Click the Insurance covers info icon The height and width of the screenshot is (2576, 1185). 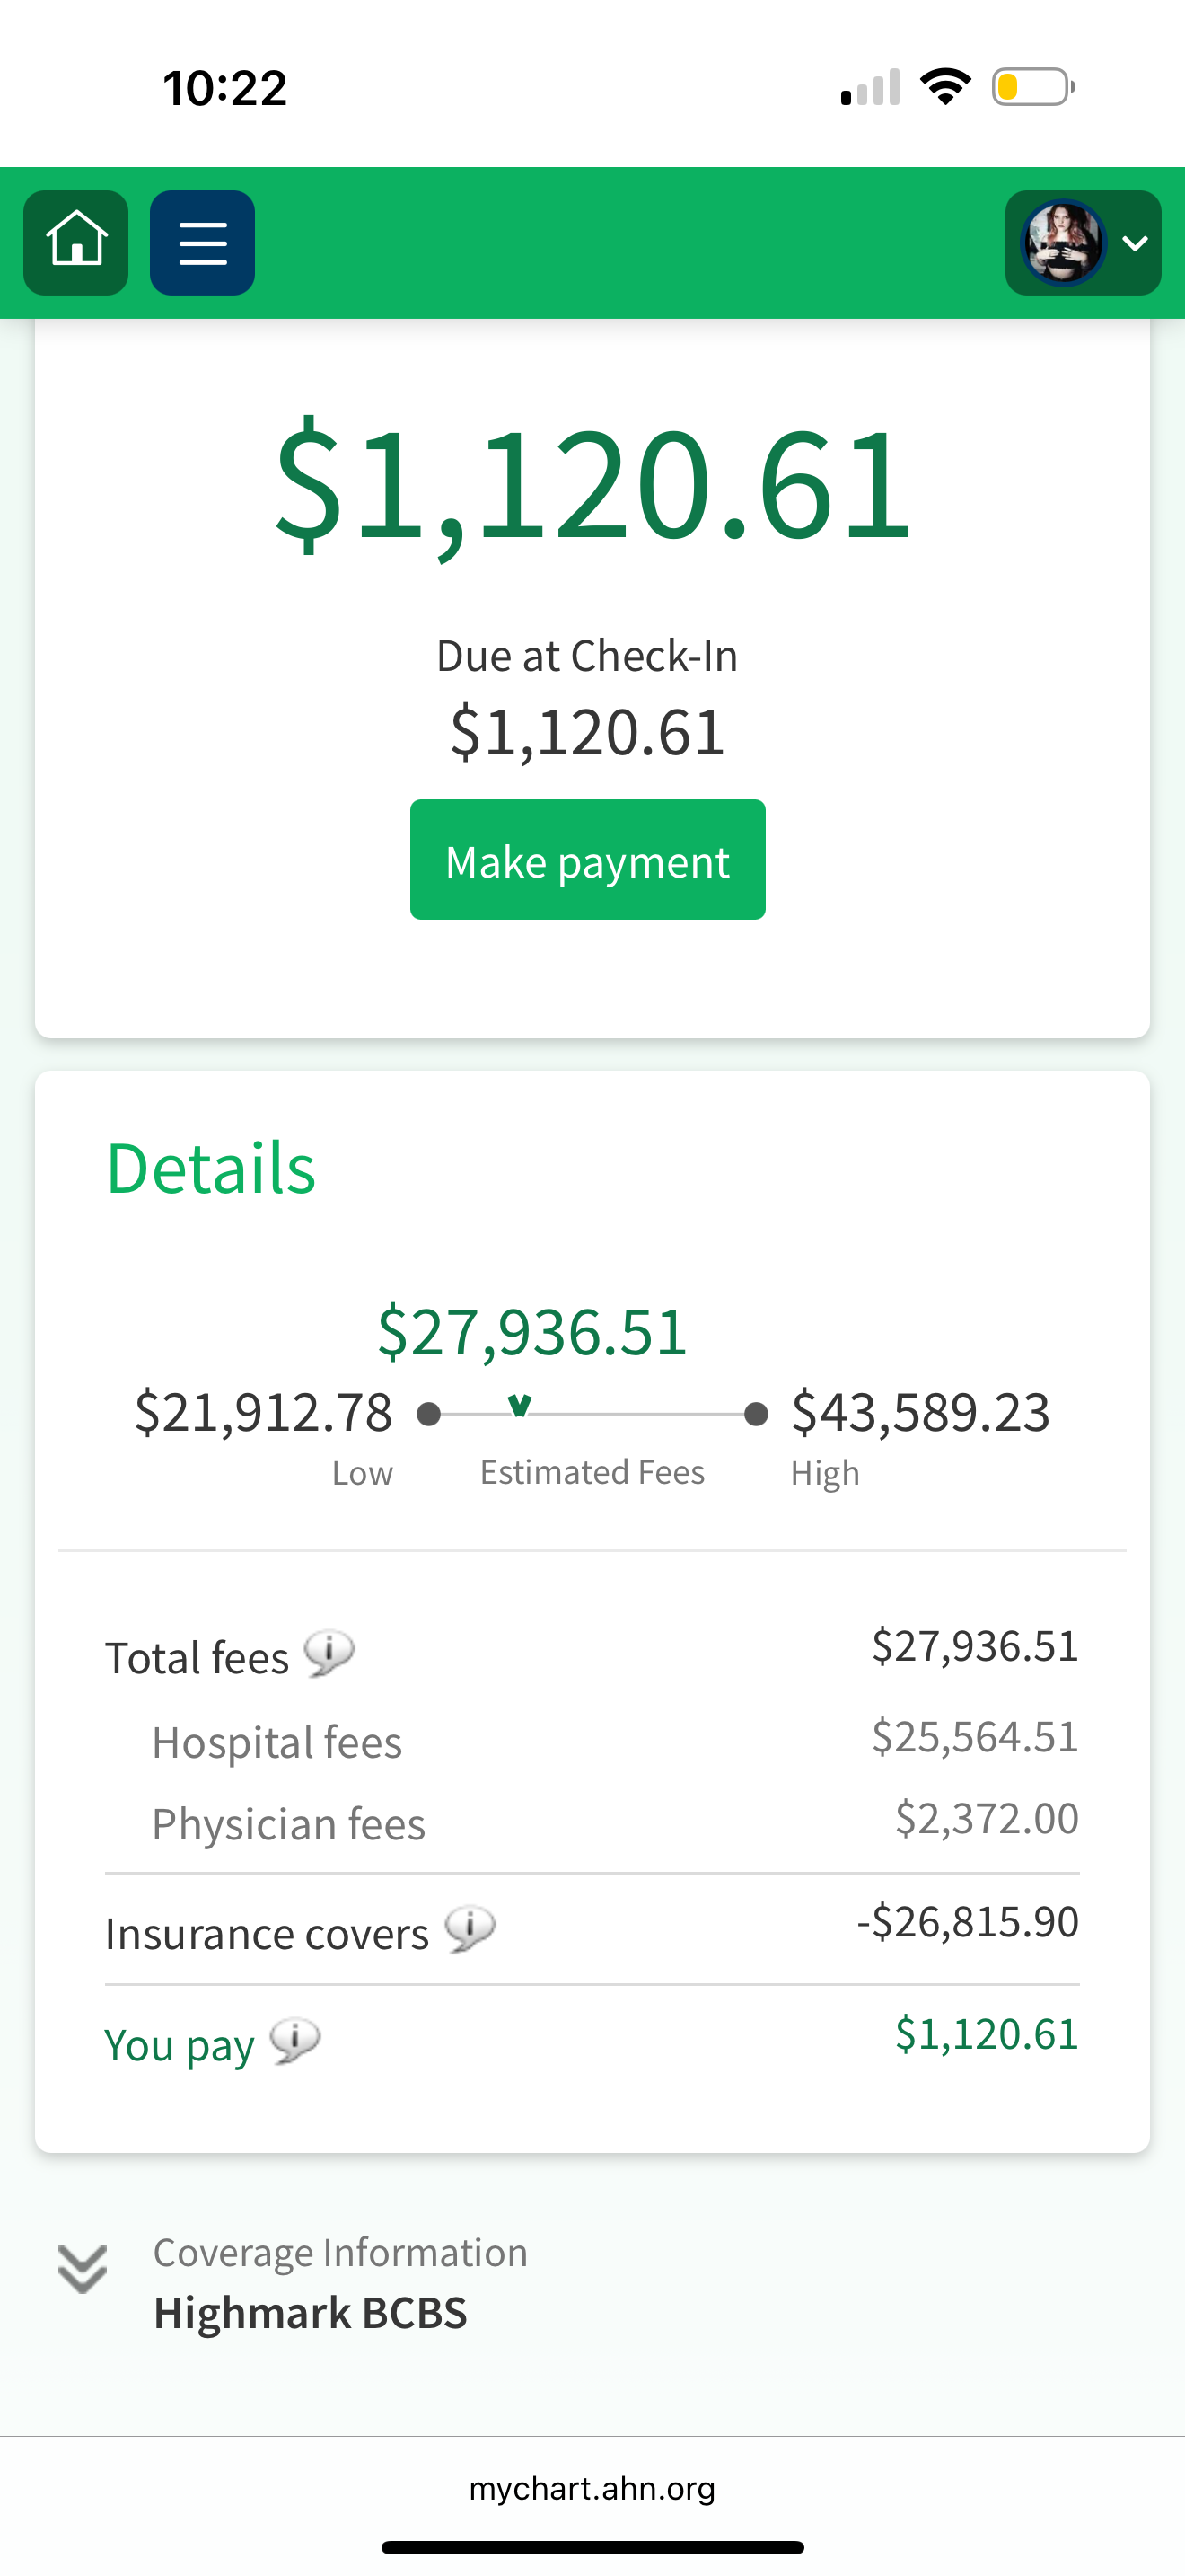470,1928
